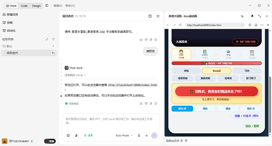Go forward in the preview browser

coord(174,25)
